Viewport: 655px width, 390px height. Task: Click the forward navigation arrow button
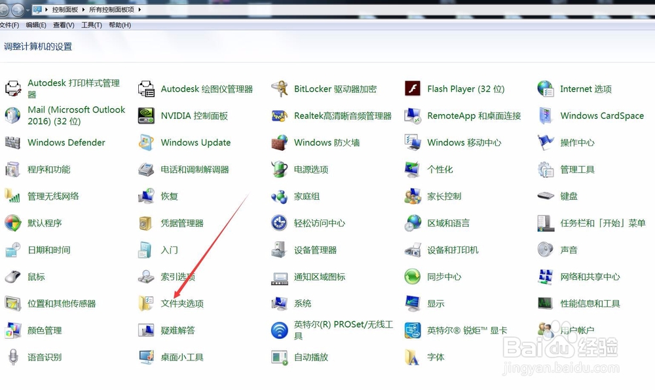[x=18, y=10]
